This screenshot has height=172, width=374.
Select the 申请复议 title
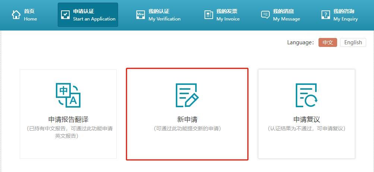pyautogui.click(x=307, y=120)
